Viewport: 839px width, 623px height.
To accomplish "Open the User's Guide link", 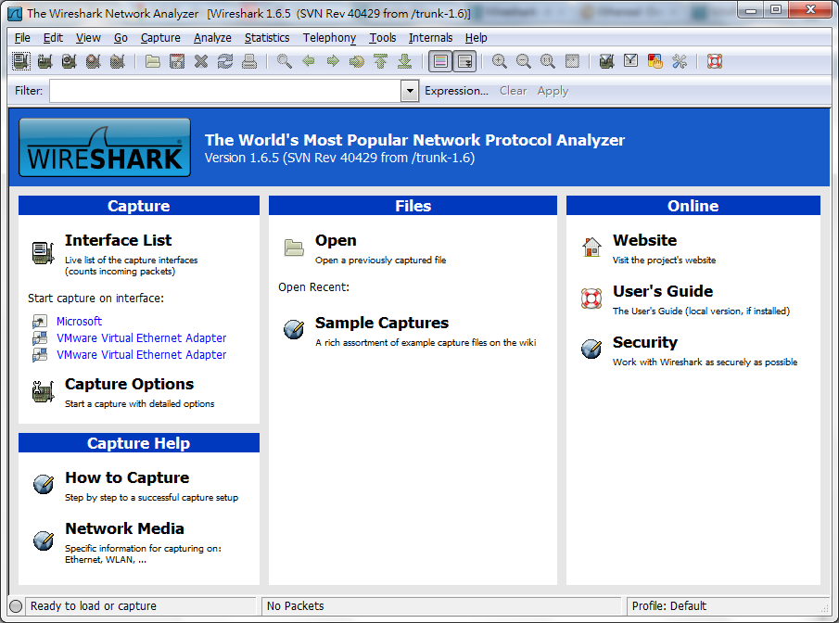I will (663, 291).
